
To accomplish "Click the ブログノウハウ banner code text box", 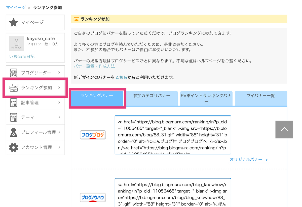I will pos(173,193).
